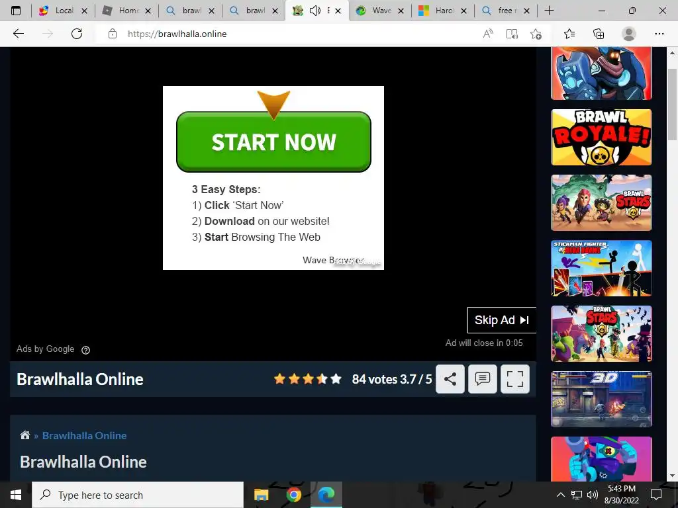Click the Windows search box
The image size is (678, 508).
pyautogui.click(x=138, y=495)
